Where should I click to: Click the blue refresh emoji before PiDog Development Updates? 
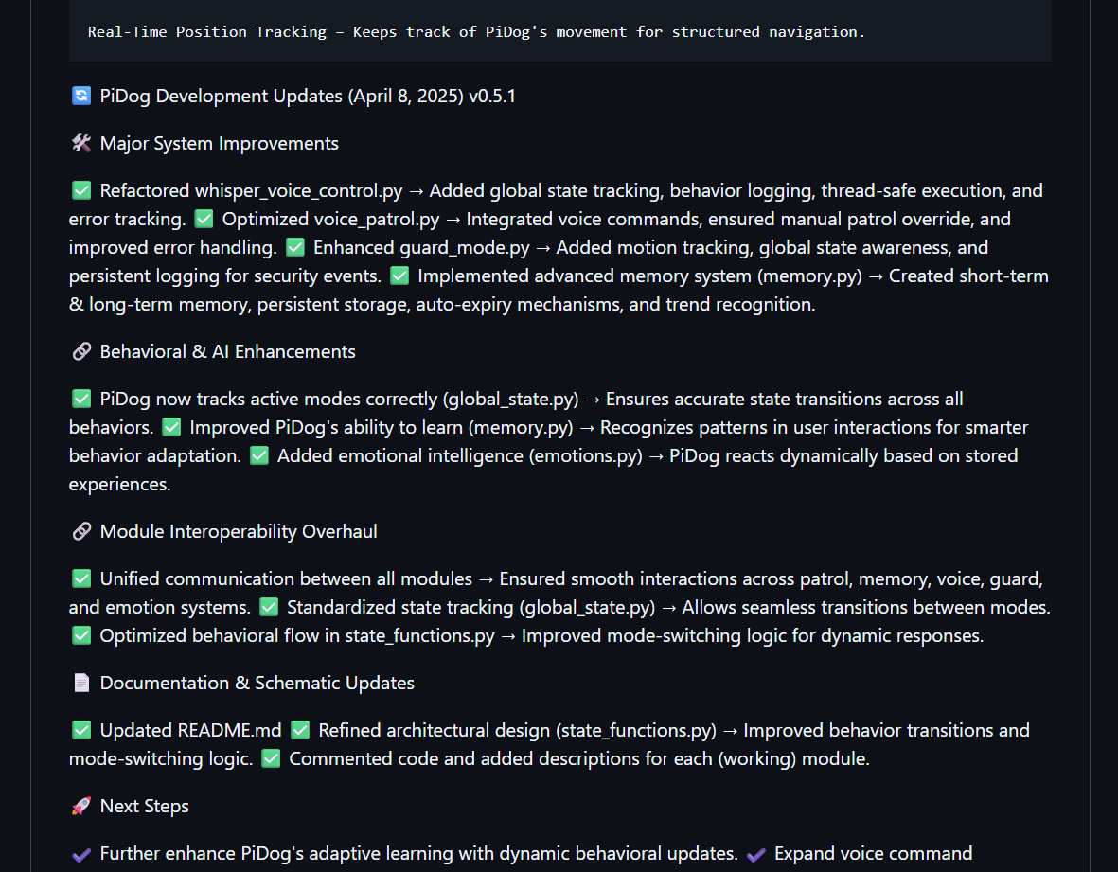[x=81, y=96]
